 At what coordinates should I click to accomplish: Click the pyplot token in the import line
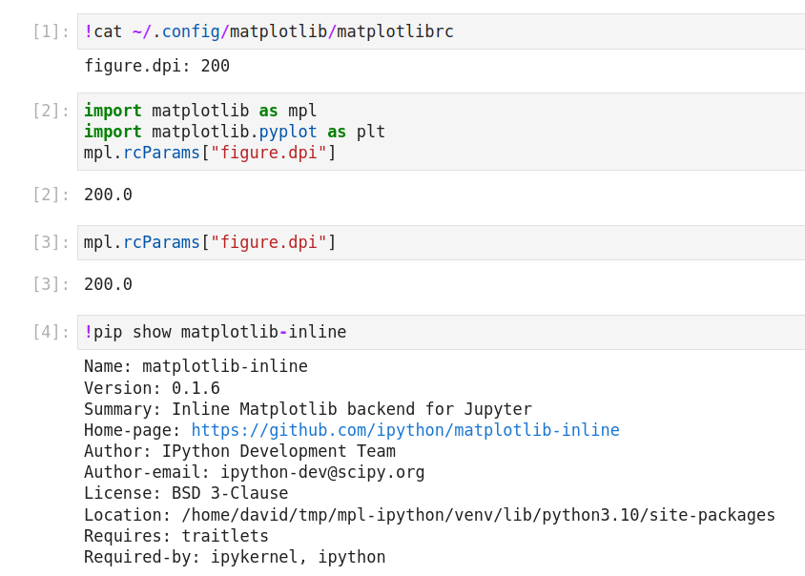287,131
